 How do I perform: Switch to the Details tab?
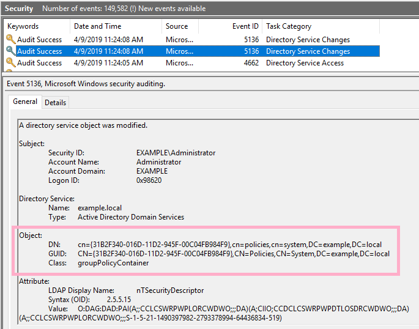(55, 103)
